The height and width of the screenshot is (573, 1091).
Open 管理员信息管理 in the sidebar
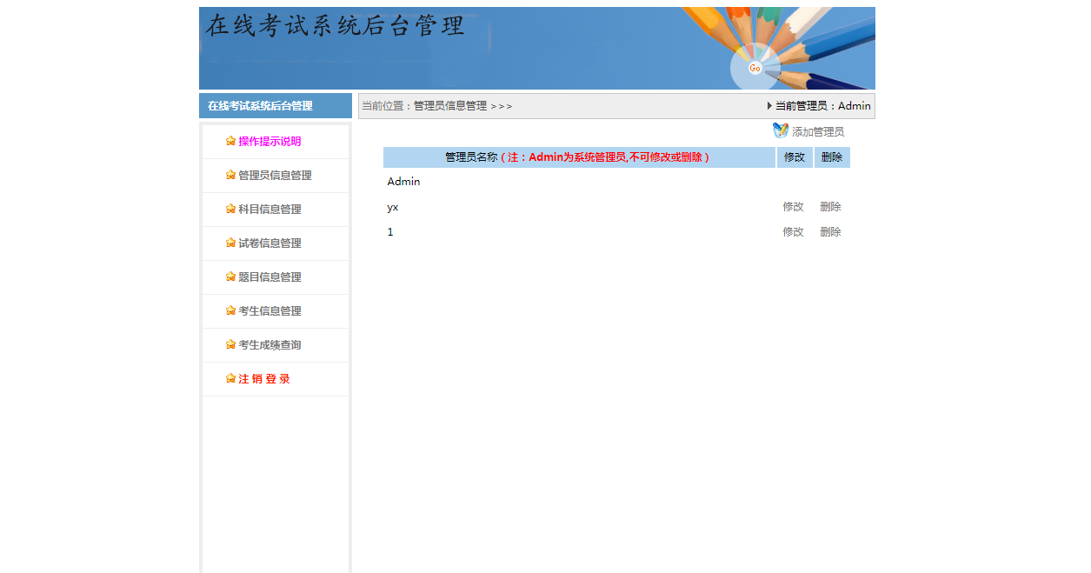[275, 175]
